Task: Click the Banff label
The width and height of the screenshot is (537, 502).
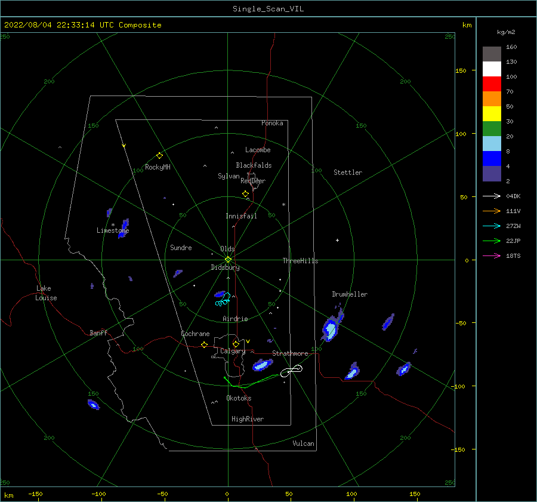Action: [x=98, y=332]
